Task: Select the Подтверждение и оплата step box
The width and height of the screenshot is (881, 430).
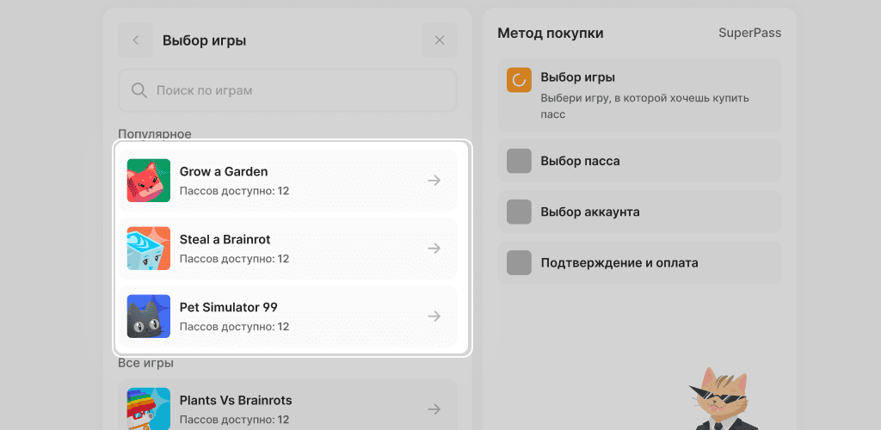Action: [519, 262]
